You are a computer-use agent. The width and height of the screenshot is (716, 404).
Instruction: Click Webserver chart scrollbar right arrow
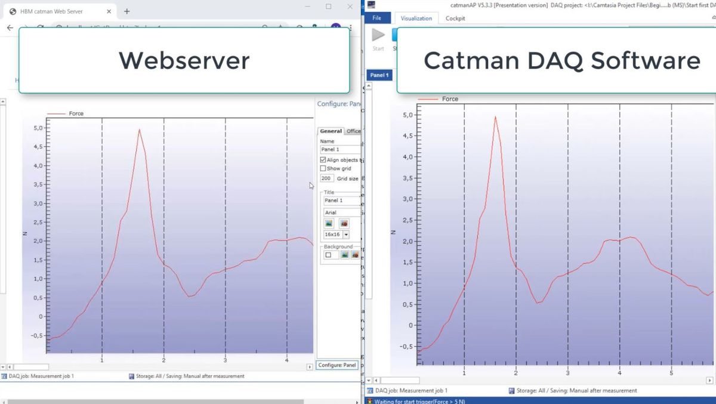(309, 367)
